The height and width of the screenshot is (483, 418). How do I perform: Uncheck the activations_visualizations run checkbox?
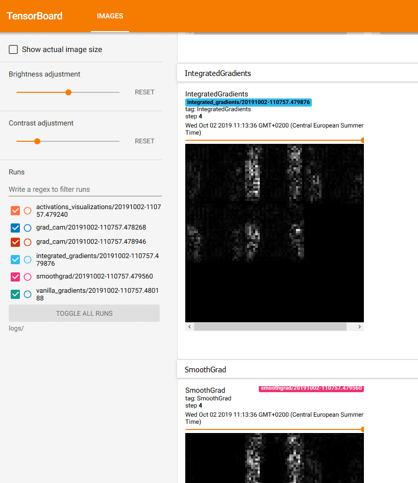click(15, 211)
